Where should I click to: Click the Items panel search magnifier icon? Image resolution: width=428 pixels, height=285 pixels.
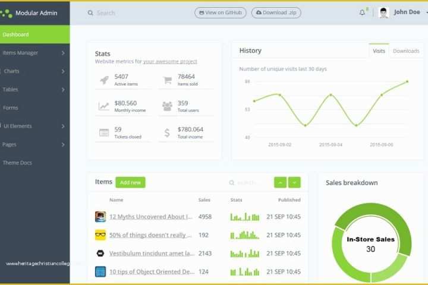click(x=231, y=182)
